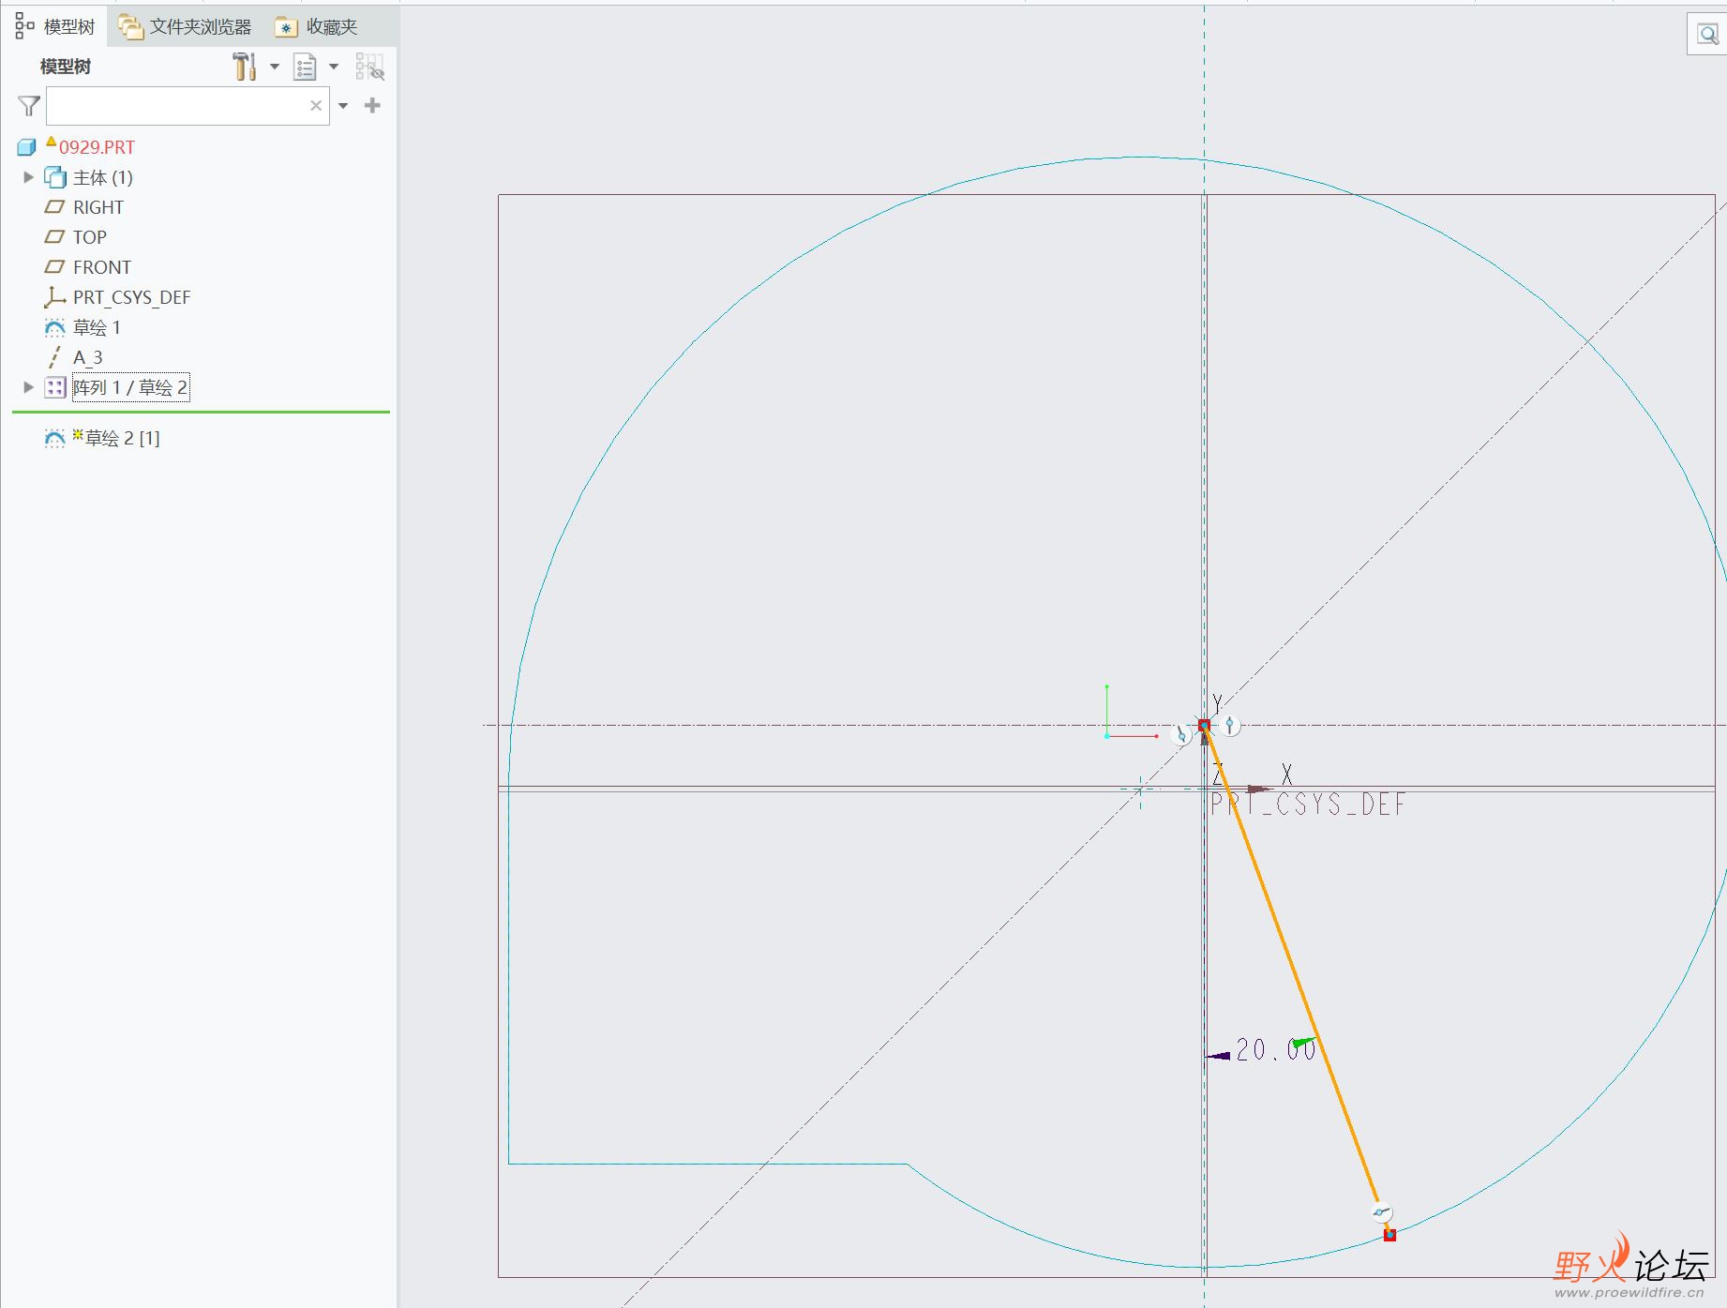
Task: Click the 0929.PRT part cube icon
Action: tap(26, 147)
